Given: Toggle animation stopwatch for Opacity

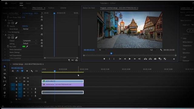Looking at the screenshot, I should (8, 26).
